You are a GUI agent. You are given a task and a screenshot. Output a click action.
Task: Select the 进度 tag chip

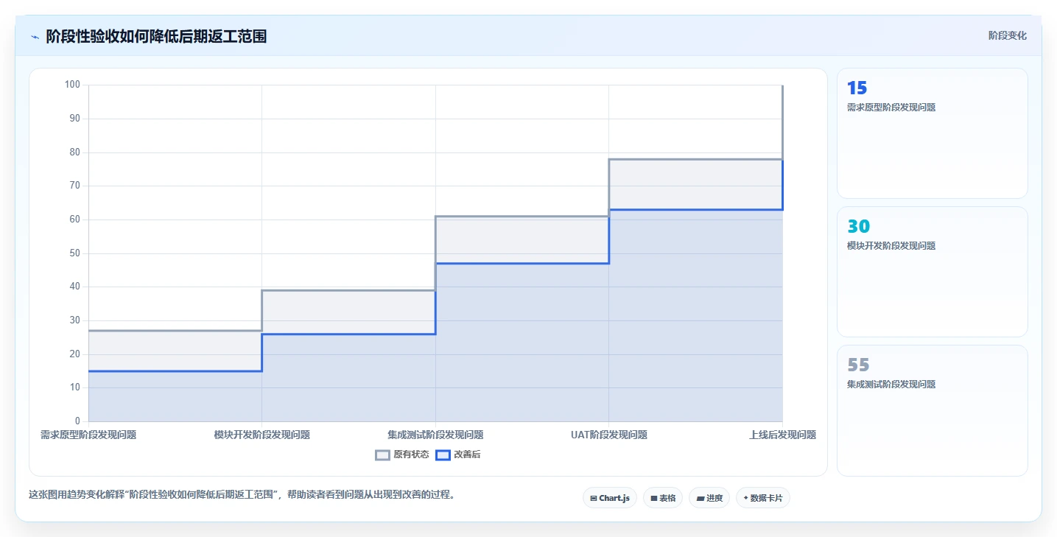click(709, 498)
